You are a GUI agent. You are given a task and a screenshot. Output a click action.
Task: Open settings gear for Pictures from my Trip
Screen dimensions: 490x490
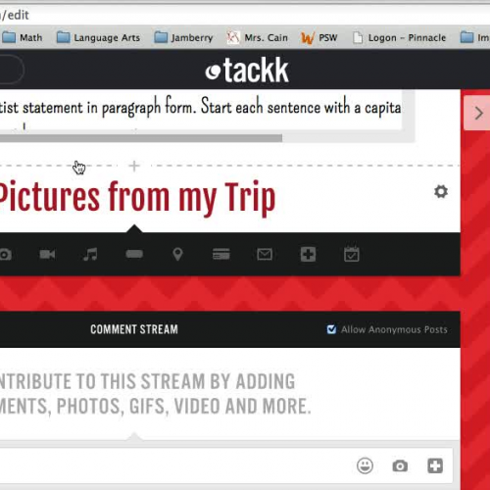(x=441, y=191)
